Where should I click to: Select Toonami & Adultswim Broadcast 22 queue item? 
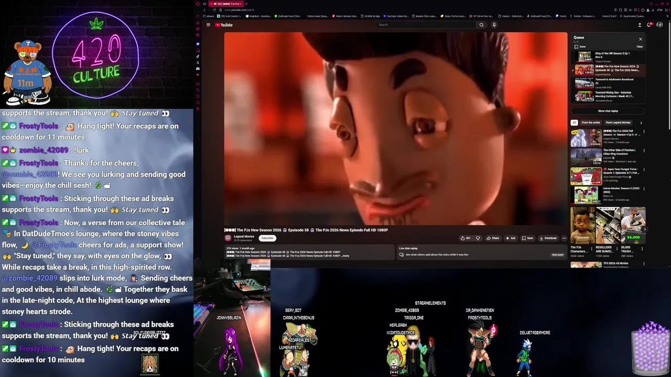(x=608, y=83)
